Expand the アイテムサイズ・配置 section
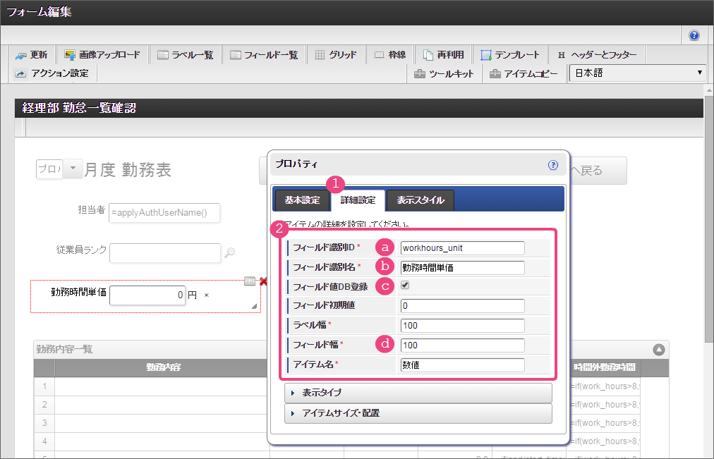The height and width of the screenshot is (459, 714). [x=418, y=413]
